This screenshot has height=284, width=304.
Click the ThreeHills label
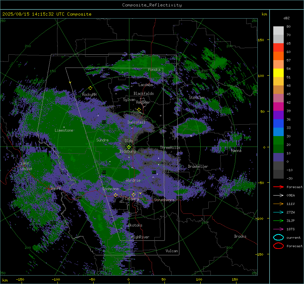170,148
